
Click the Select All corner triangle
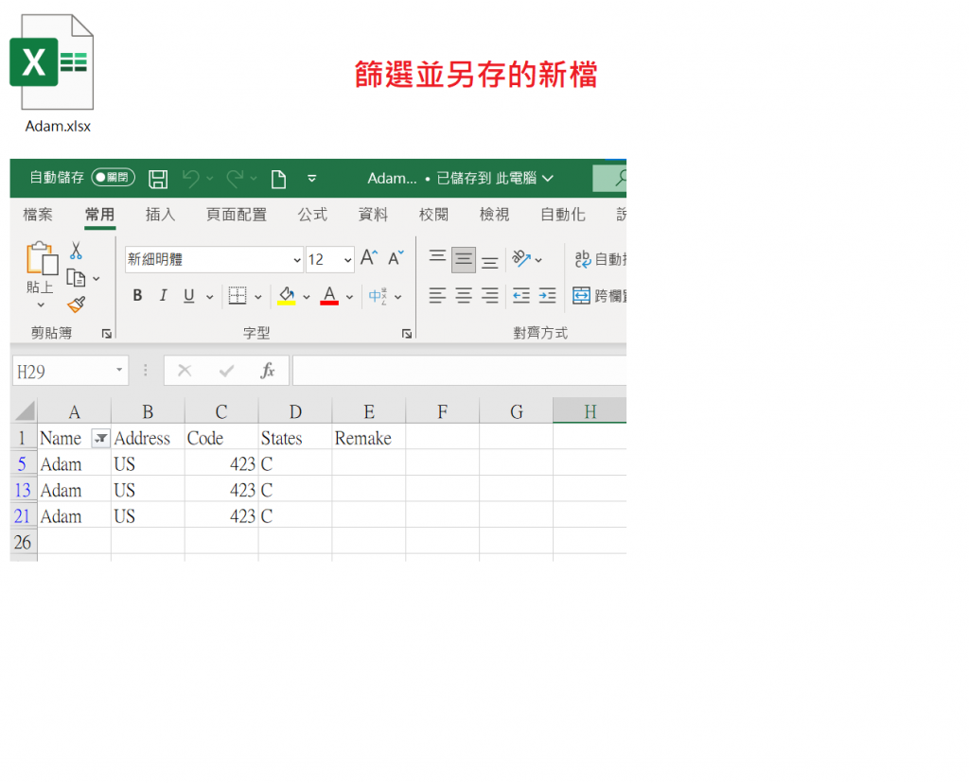click(x=24, y=411)
